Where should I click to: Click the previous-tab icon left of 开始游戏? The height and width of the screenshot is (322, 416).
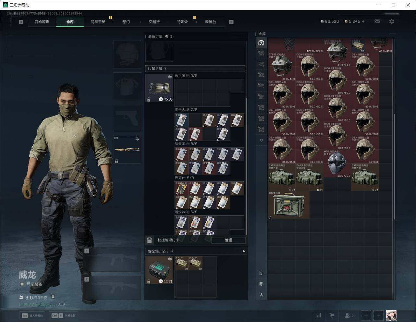(21, 22)
